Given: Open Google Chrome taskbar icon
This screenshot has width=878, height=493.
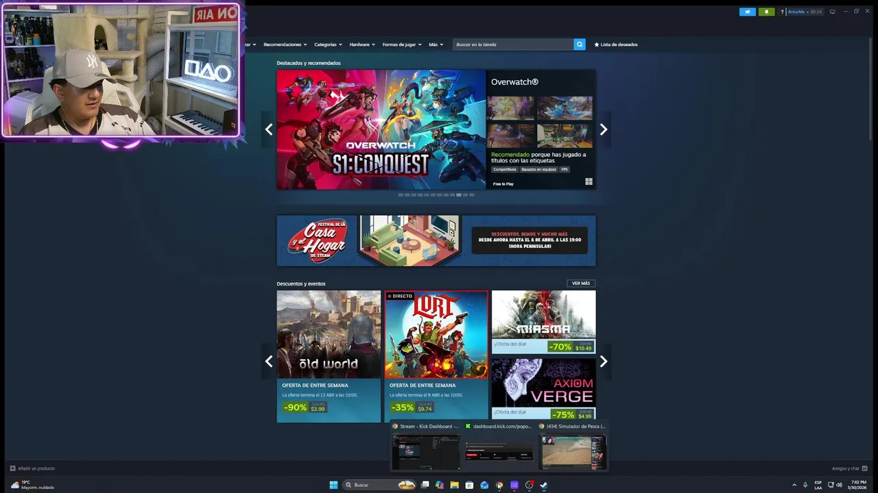Looking at the screenshot, I should tap(499, 485).
